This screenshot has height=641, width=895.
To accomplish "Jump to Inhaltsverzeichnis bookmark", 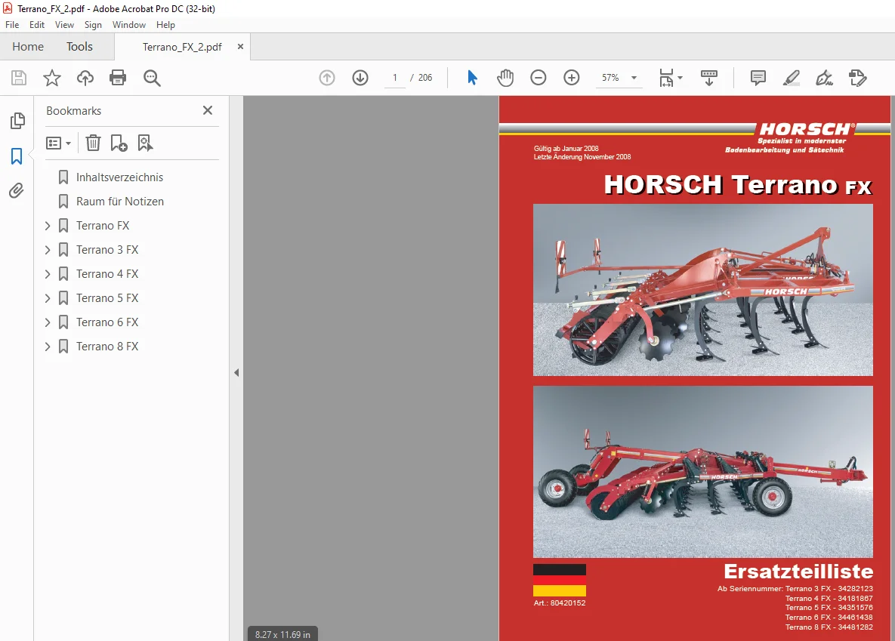I will (x=119, y=177).
